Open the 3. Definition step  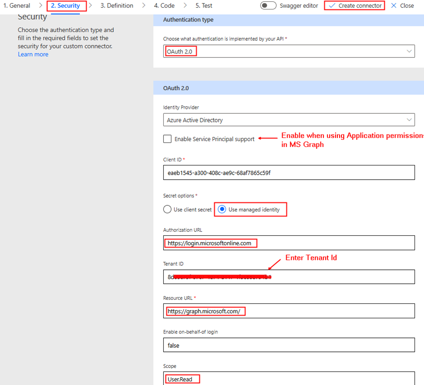pos(117,6)
